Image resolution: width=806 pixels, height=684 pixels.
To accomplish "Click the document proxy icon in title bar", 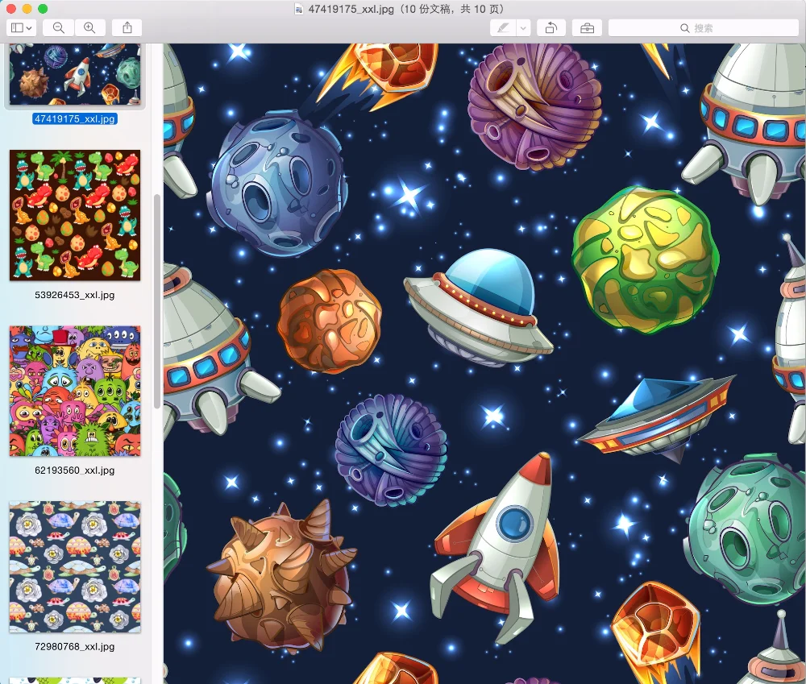I will click(299, 9).
